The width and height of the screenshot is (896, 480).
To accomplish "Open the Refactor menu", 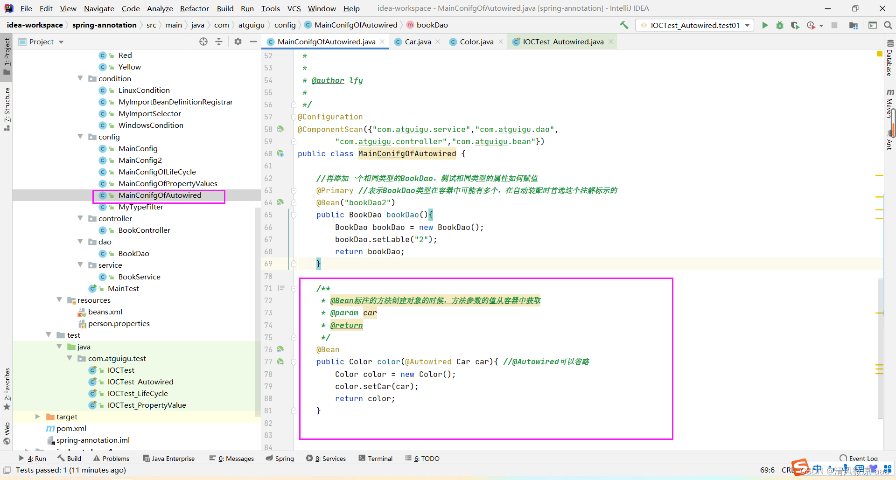I will [194, 8].
